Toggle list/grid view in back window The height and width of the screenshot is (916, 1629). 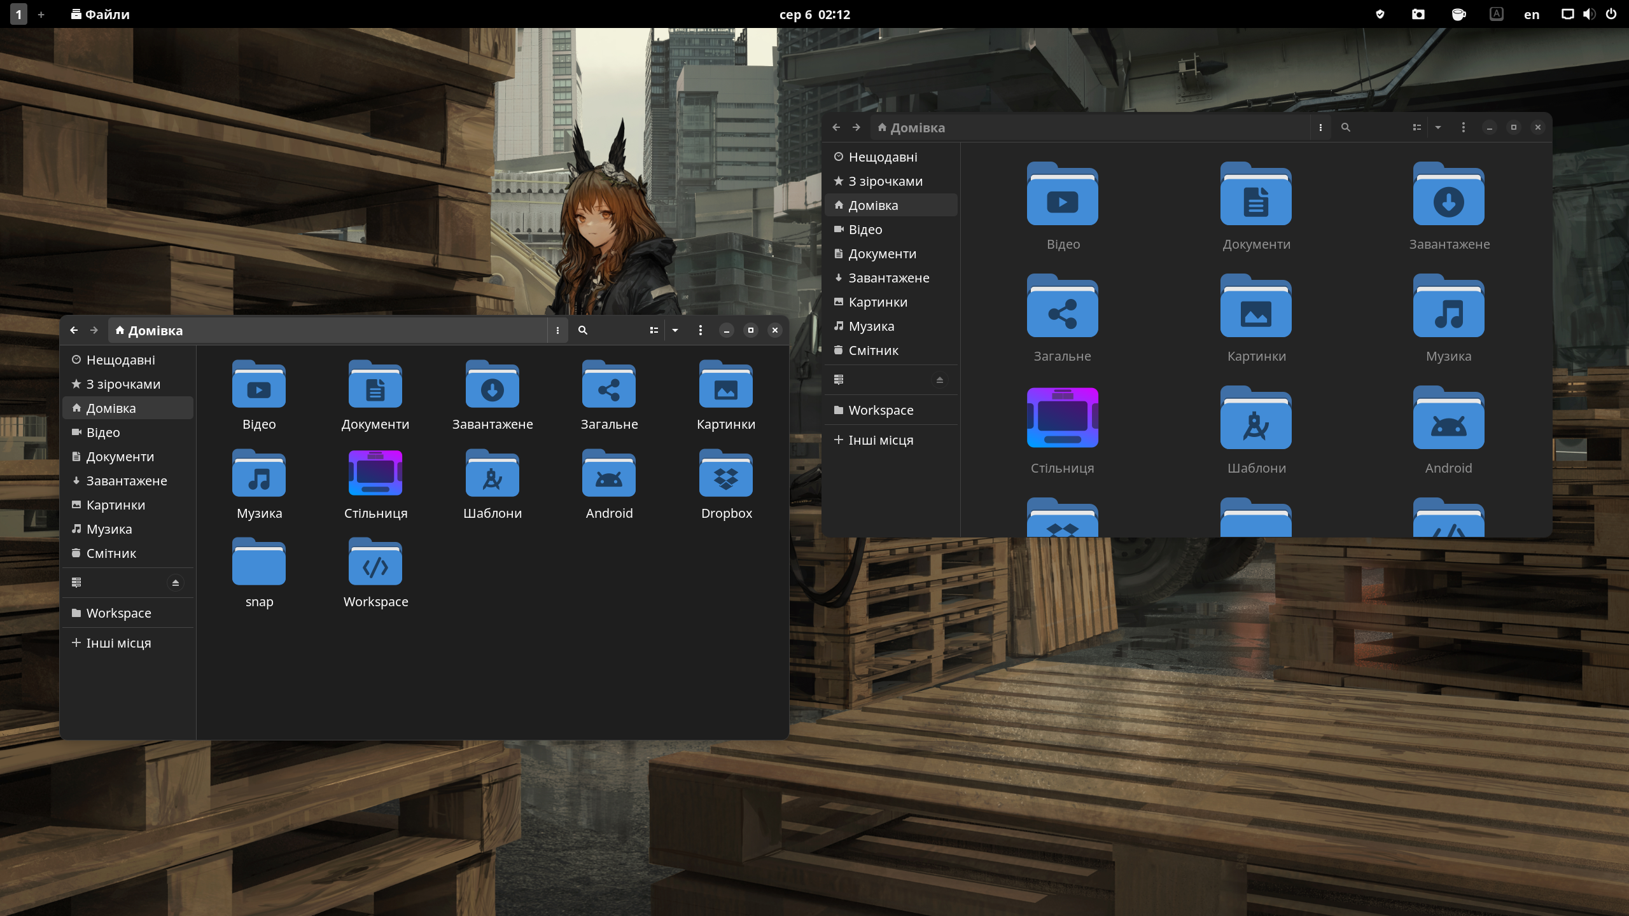(x=1416, y=127)
